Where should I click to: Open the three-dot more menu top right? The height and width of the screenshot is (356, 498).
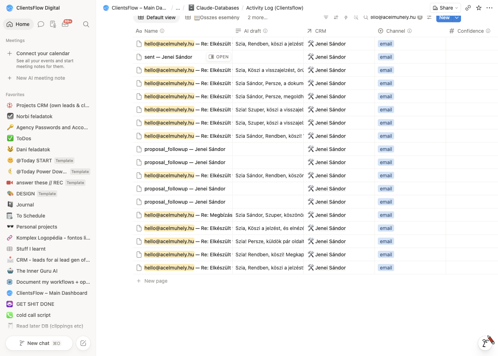point(489,8)
